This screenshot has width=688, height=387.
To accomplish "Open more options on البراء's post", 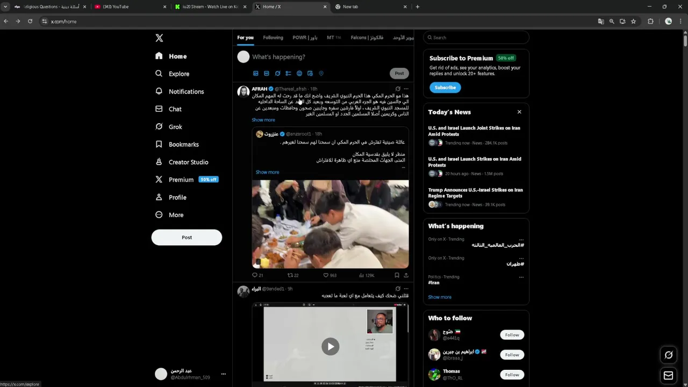I will [x=406, y=289].
